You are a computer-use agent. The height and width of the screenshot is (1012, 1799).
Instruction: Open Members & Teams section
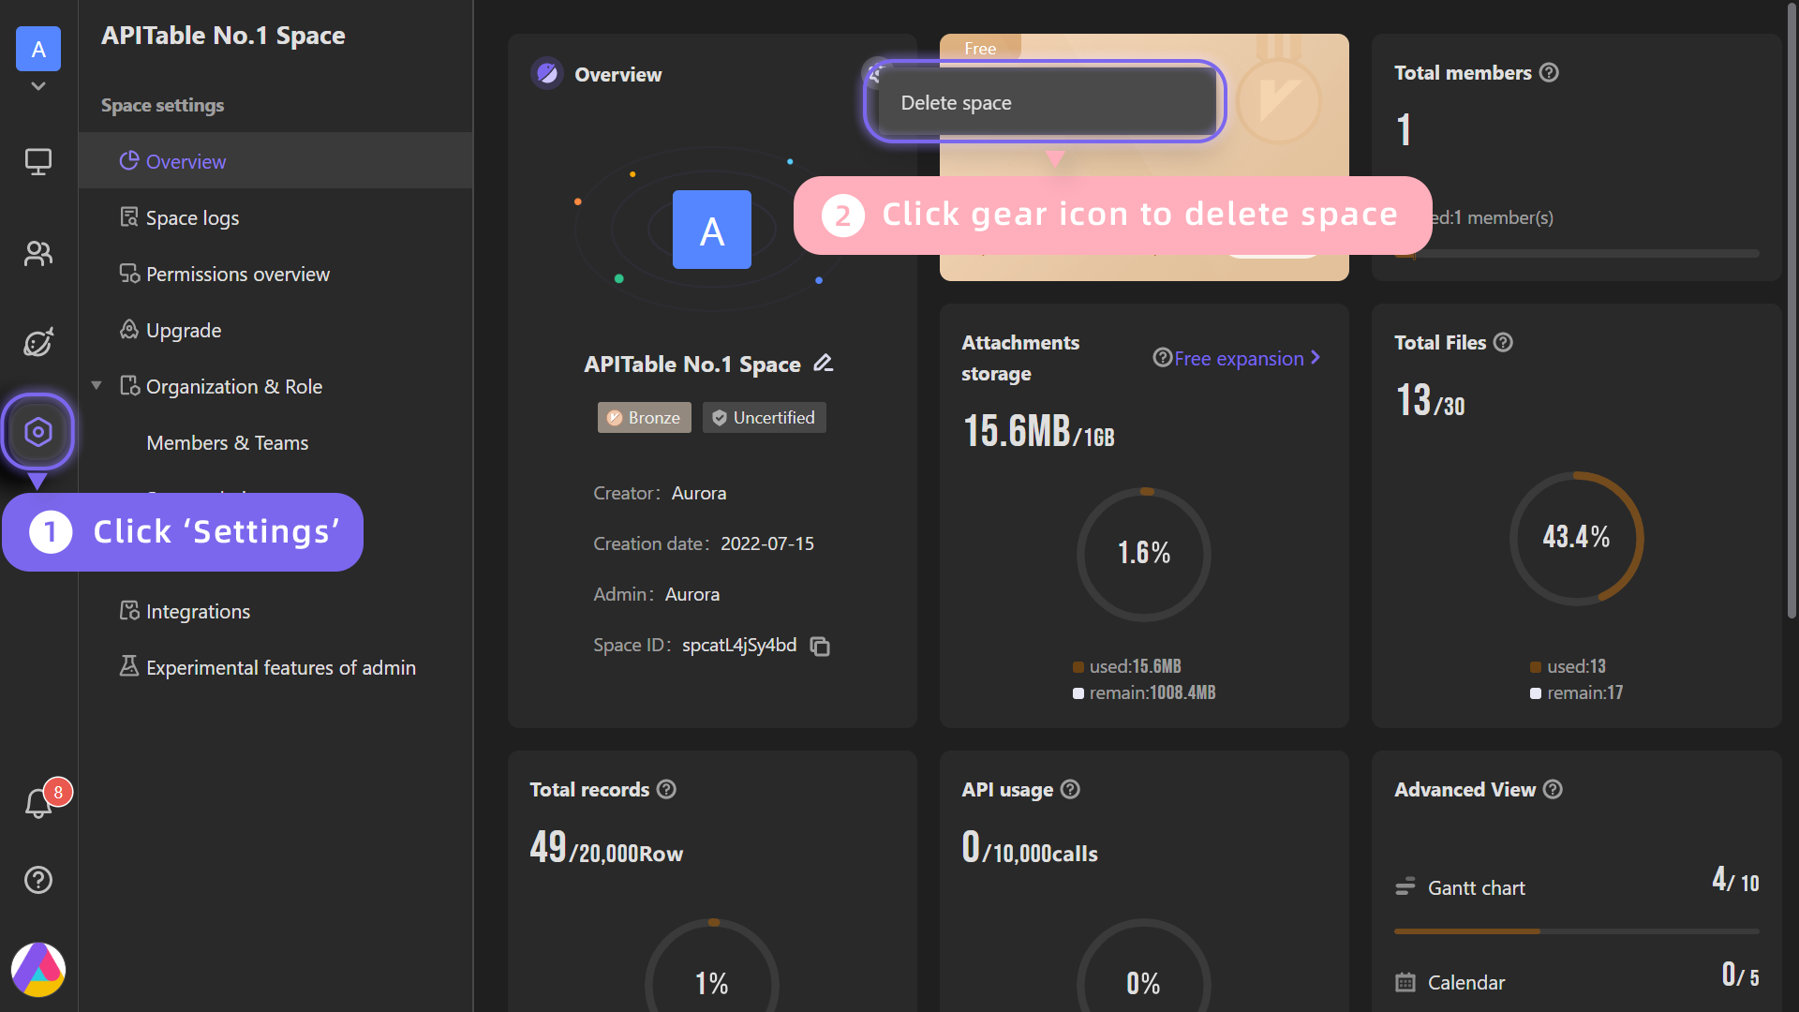[x=228, y=441]
